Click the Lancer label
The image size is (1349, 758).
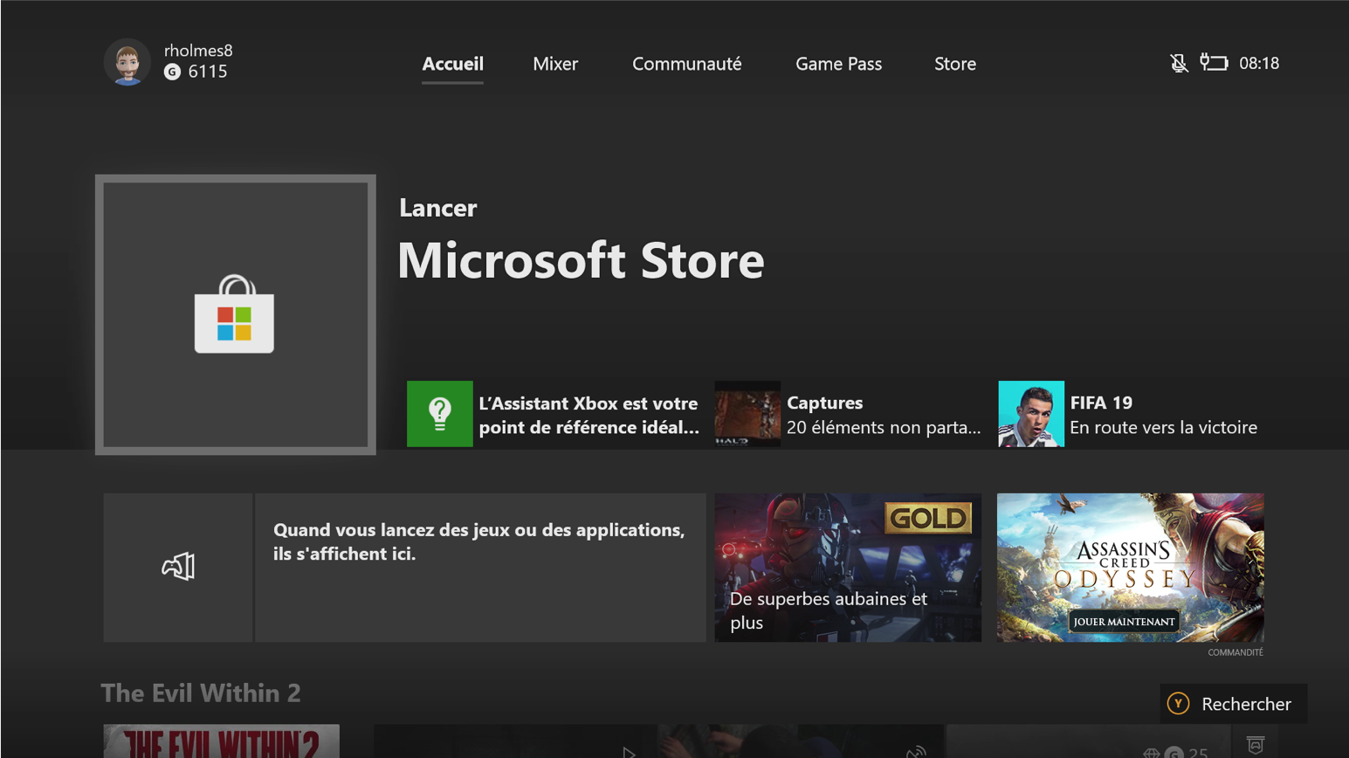(437, 208)
